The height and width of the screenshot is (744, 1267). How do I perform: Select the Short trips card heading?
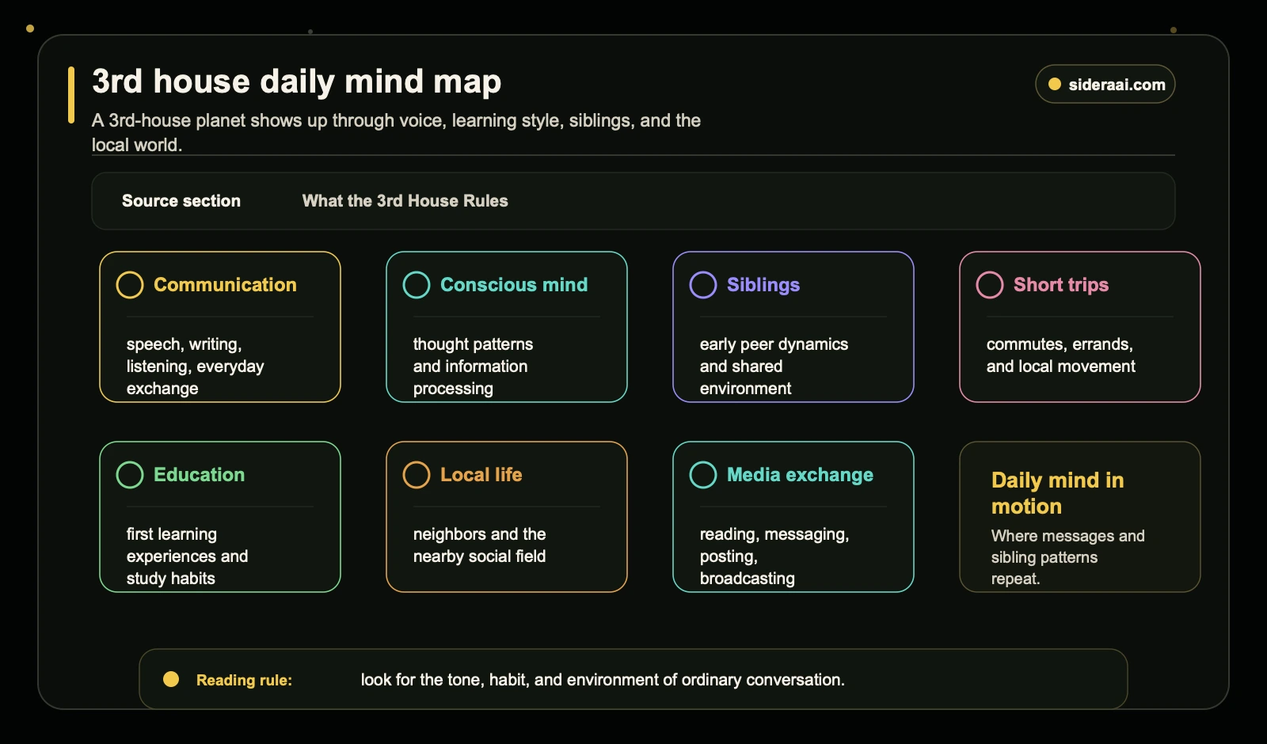pyautogui.click(x=1061, y=285)
